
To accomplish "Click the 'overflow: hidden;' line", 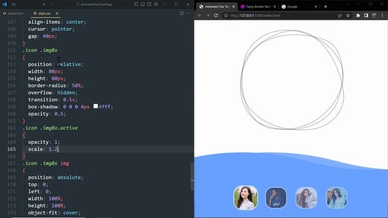I will [x=53, y=93].
